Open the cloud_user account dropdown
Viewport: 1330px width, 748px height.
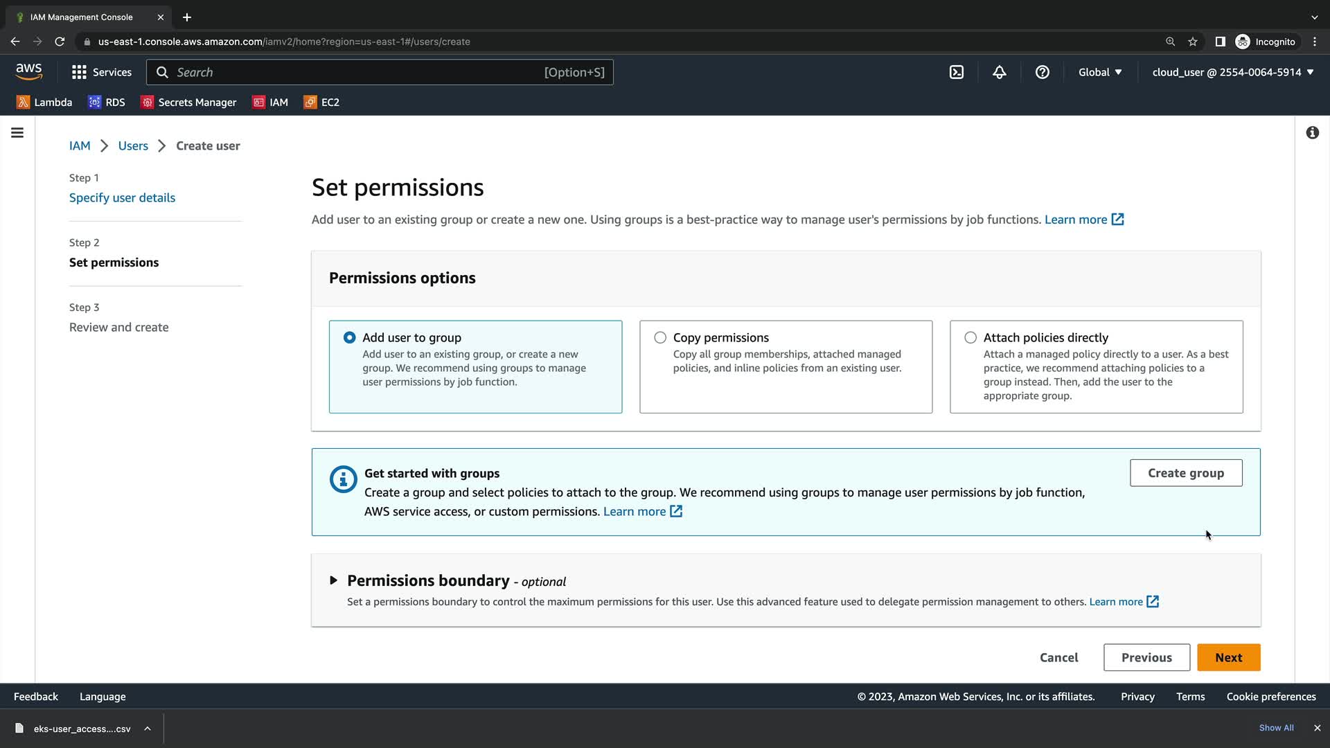(1232, 72)
